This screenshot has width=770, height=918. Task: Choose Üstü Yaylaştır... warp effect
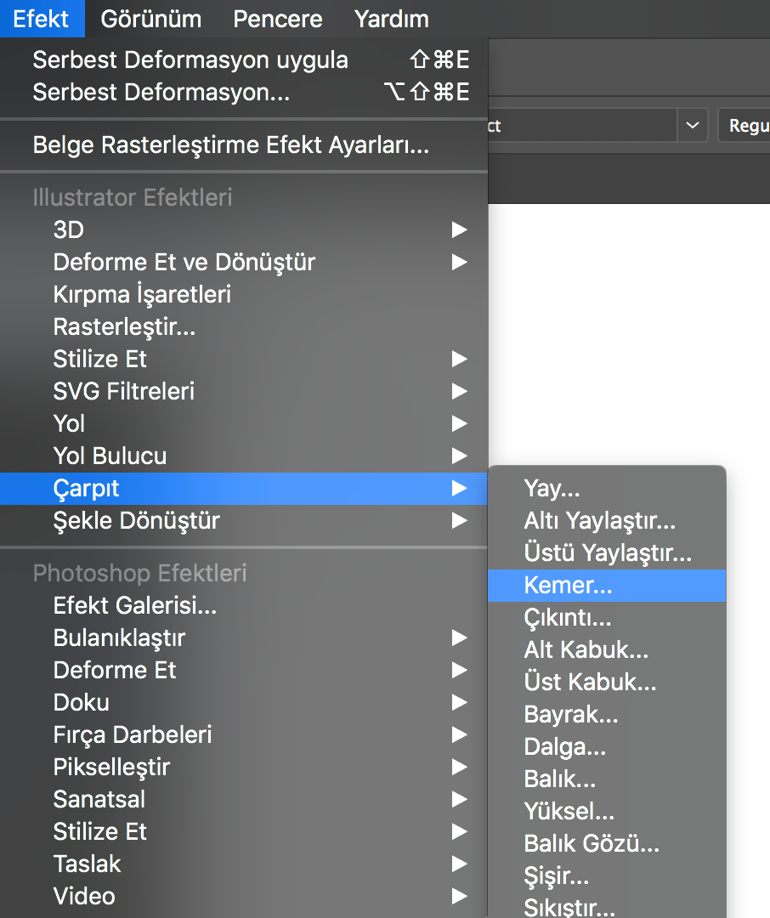coord(607,552)
